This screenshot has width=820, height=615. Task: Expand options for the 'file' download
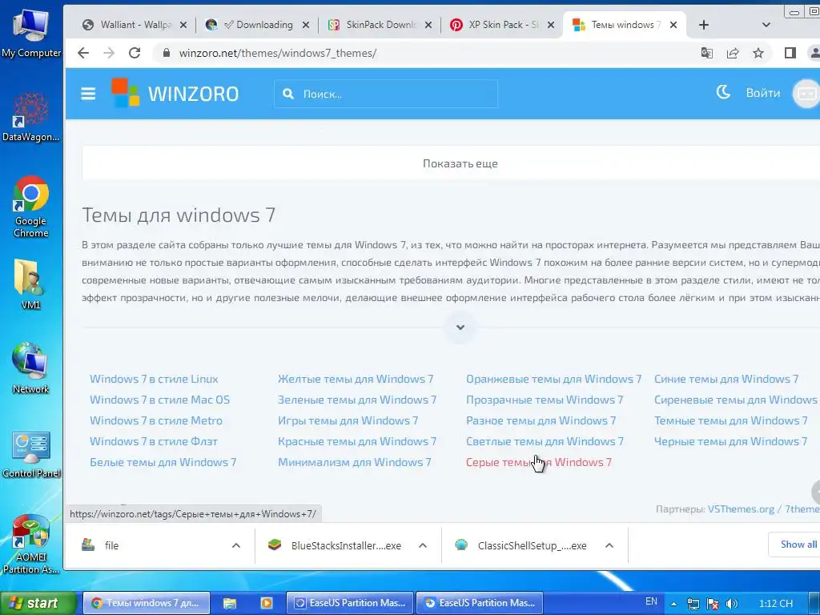pyautogui.click(x=236, y=545)
